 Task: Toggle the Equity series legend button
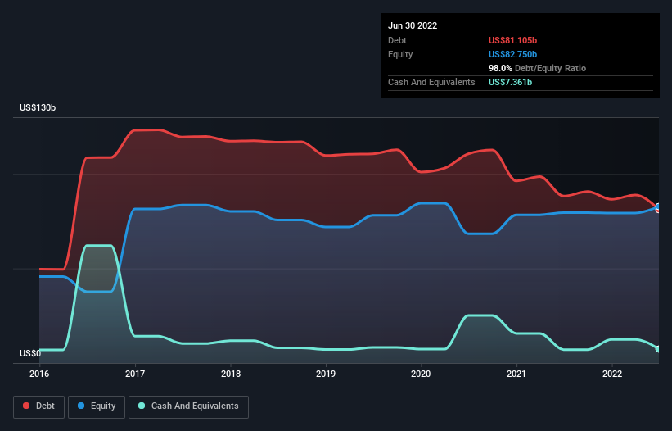pyautogui.click(x=97, y=406)
